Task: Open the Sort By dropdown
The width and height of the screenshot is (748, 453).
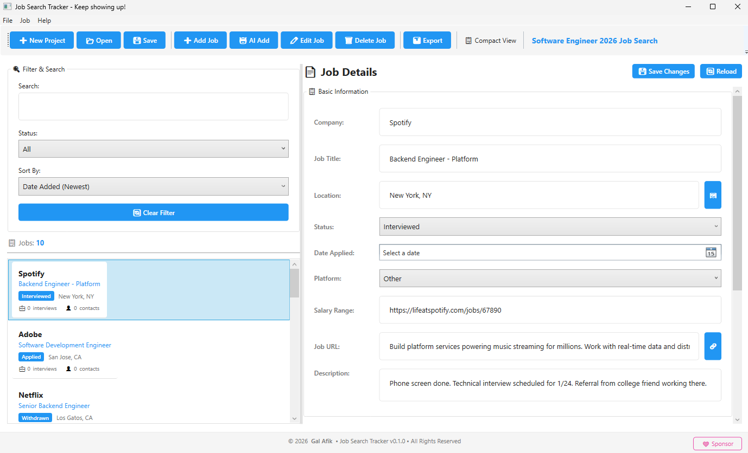Action: (x=154, y=186)
